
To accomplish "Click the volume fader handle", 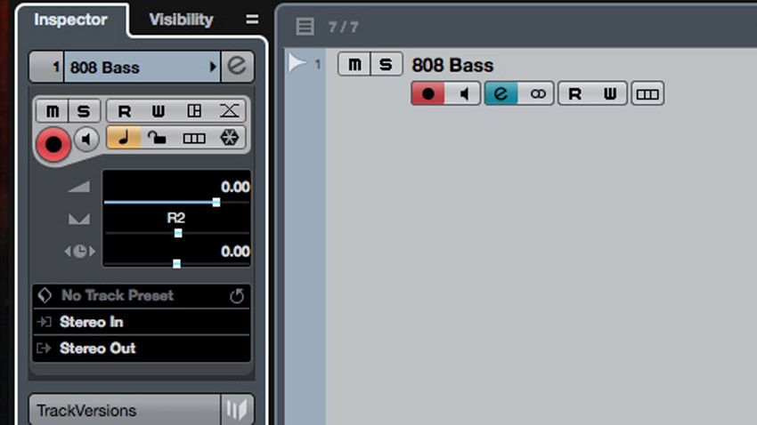I will (x=216, y=203).
